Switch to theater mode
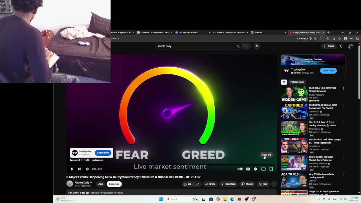This screenshot has width=361, height=203. 263,169
